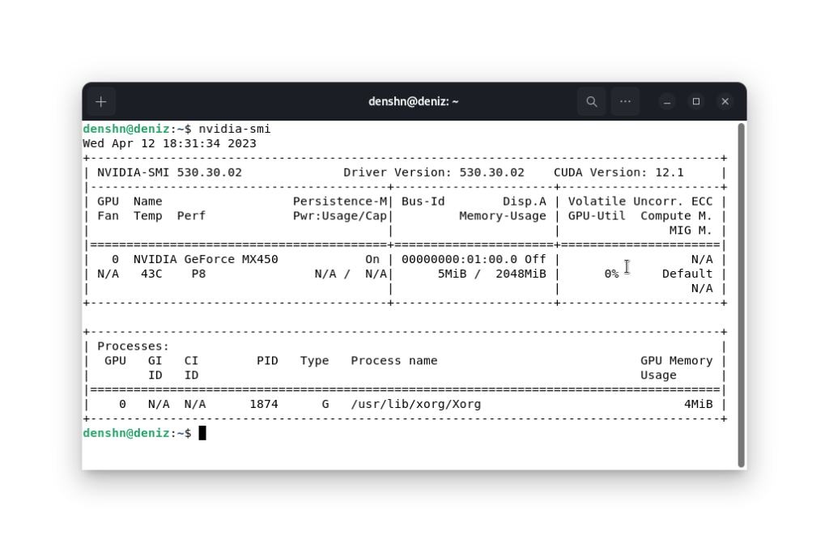Click the Name column header
The image size is (829, 552).
click(x=148, y=202)
